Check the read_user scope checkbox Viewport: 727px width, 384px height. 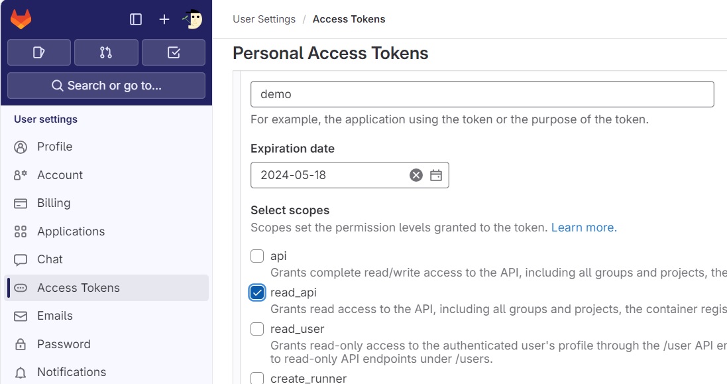257,329
